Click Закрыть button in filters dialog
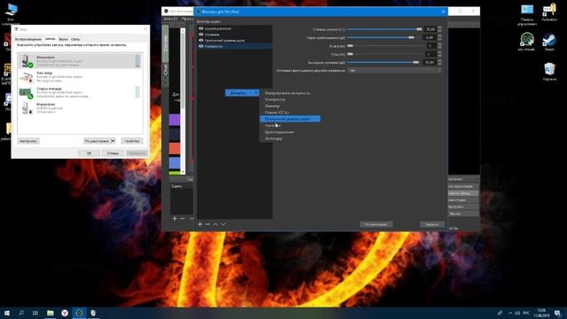This screenshot has height=319, width=567. 431,224
